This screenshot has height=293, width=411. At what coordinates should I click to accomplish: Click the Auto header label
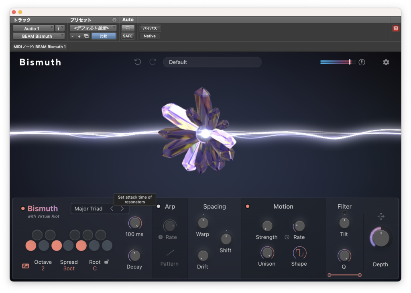point(128,20)
